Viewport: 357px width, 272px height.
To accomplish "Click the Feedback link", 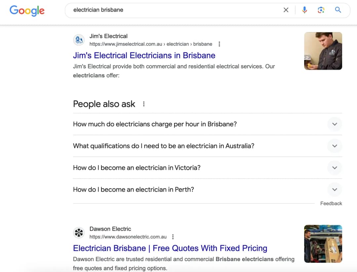I will (x=331, y=203).
